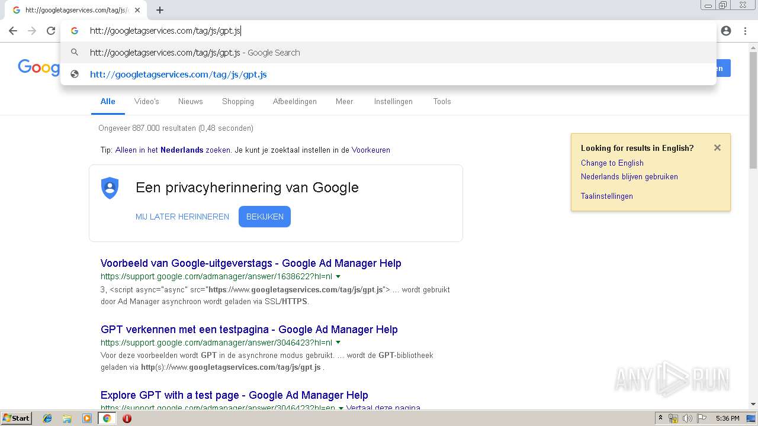The height and width of the screenshot is (426, 758).
Task: Click the privacy shield icon
Action: [x=110, y=188]
